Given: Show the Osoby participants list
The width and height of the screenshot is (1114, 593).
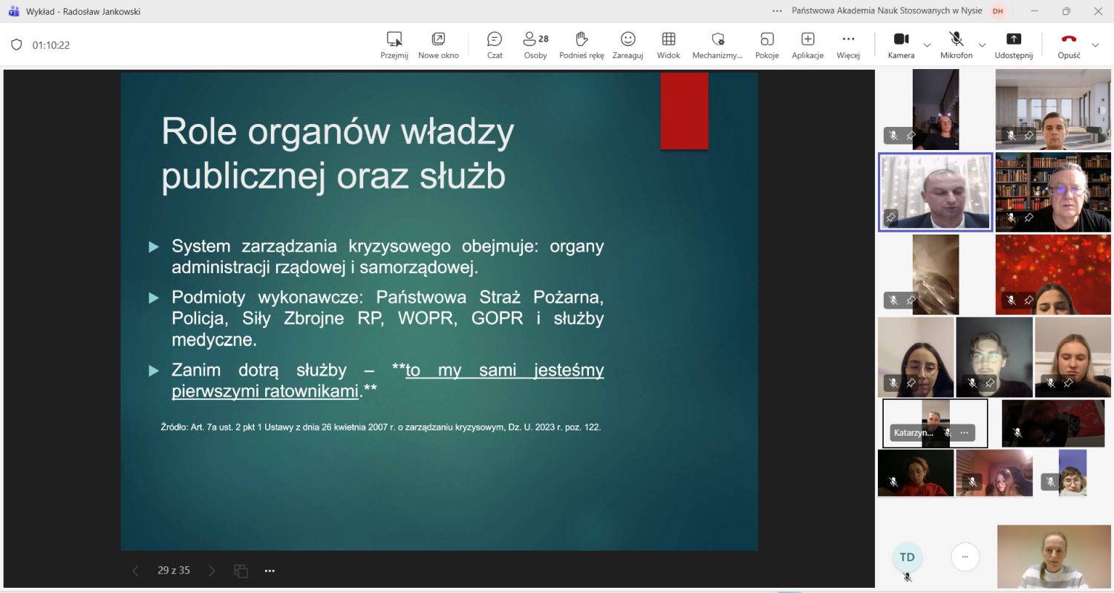Looking at the screenshot, I should (x=535, y=45).
